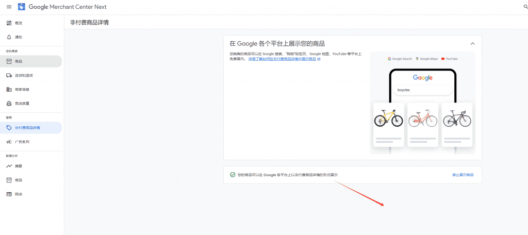Viewport: 528px width, 235px height.
Task: Open 商店质量 store quality icon
Action: click(x=9, y=104)
